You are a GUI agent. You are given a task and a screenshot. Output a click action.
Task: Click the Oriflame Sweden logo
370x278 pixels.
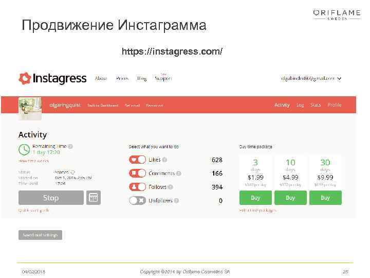[x=337, y=14]
